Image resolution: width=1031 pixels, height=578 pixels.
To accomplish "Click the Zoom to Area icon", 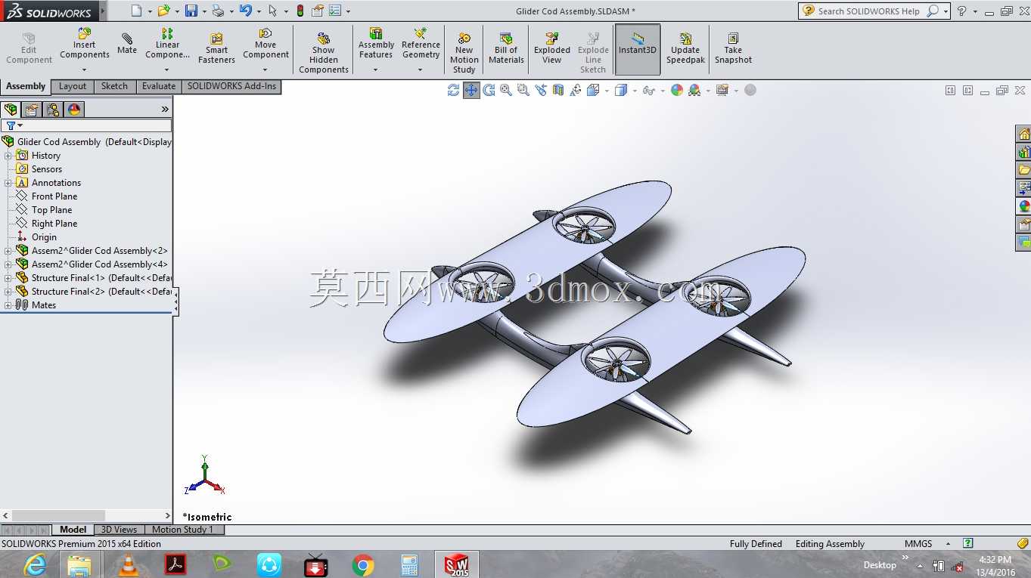I will point(523,90).
